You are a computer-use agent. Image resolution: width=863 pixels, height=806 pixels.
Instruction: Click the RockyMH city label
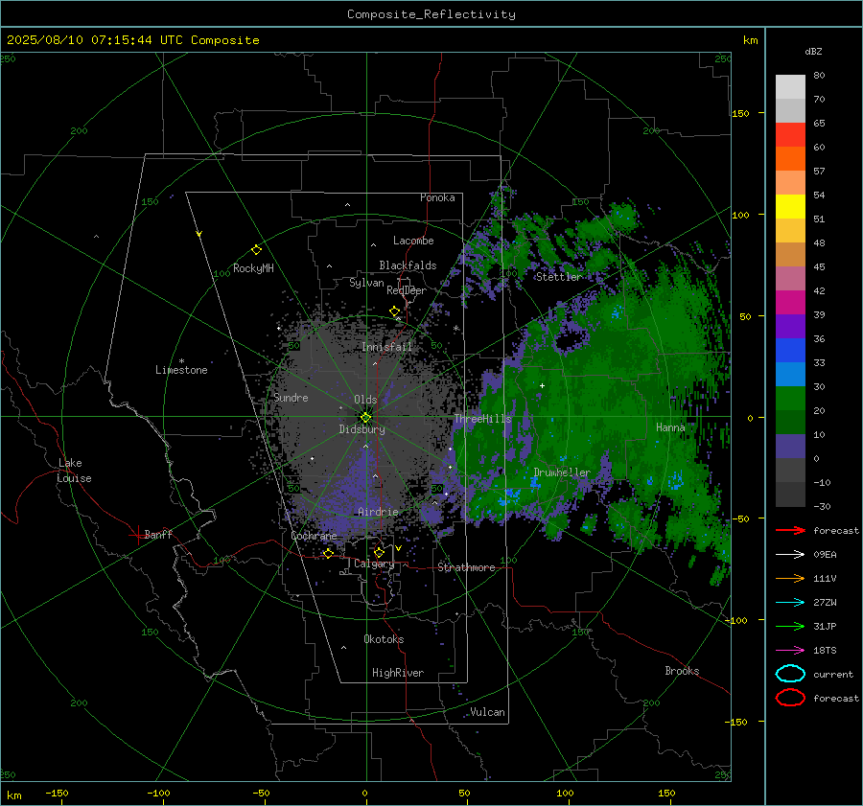(253, 268)
